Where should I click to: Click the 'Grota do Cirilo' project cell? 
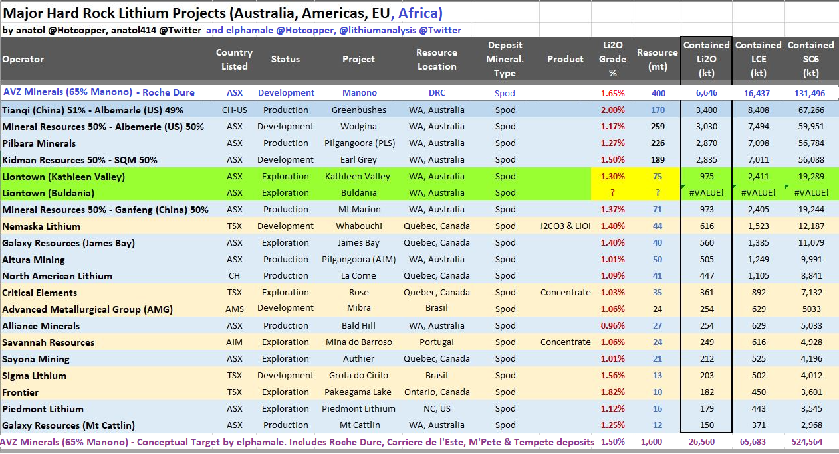point(358,375)
